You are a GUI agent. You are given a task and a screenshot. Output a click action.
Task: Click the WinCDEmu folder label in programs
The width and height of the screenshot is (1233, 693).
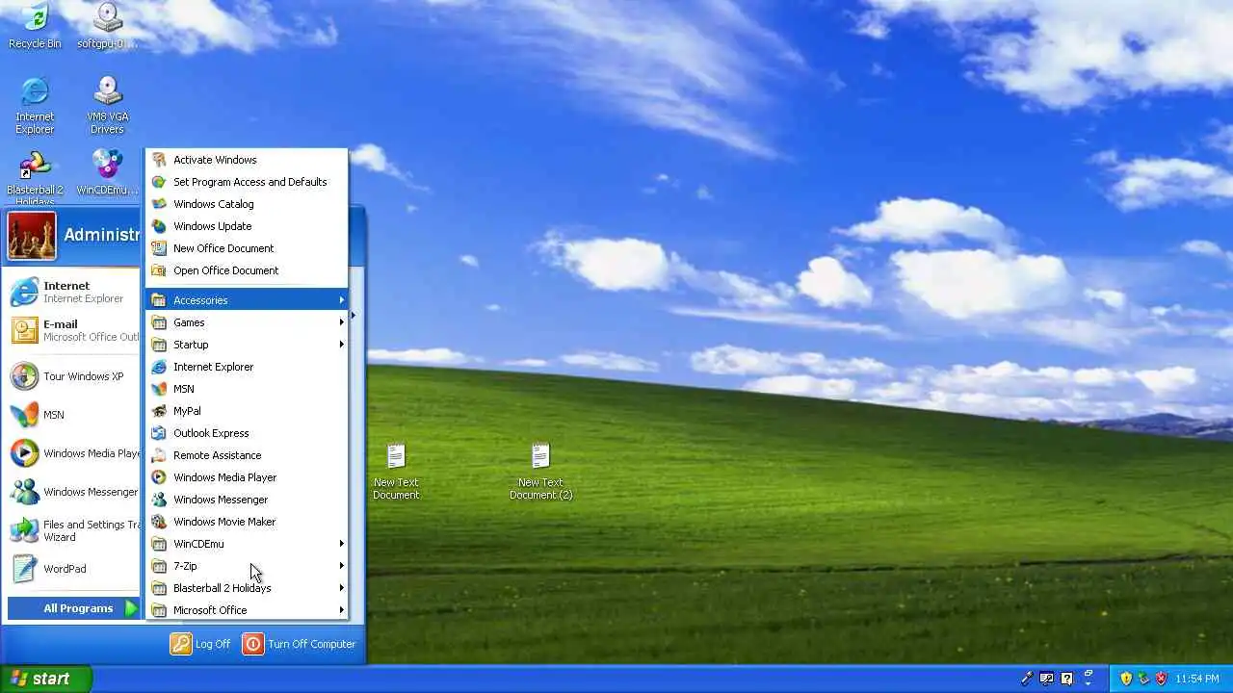tap(198, 544)
